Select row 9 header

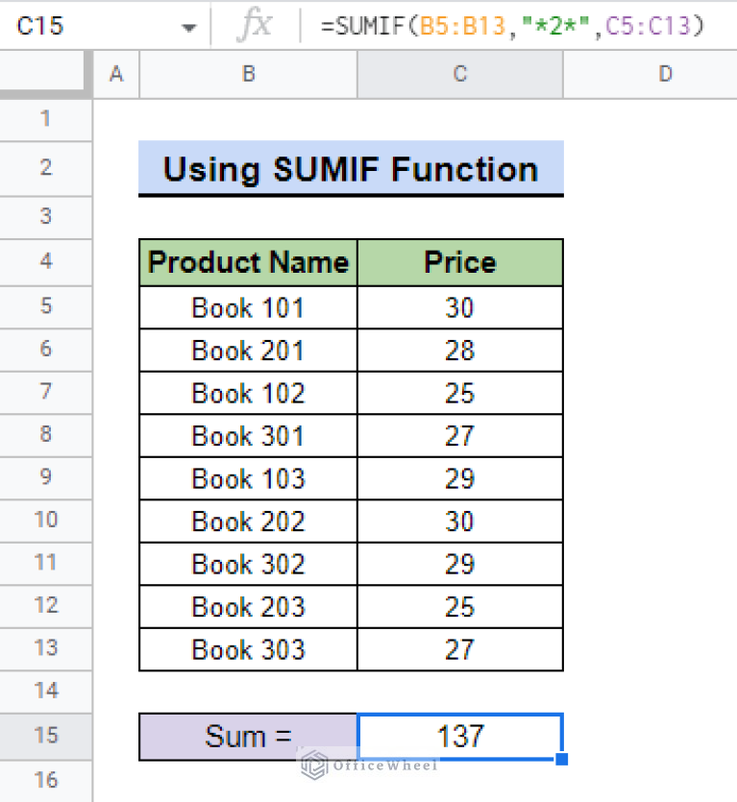click(x=46, y=477)
